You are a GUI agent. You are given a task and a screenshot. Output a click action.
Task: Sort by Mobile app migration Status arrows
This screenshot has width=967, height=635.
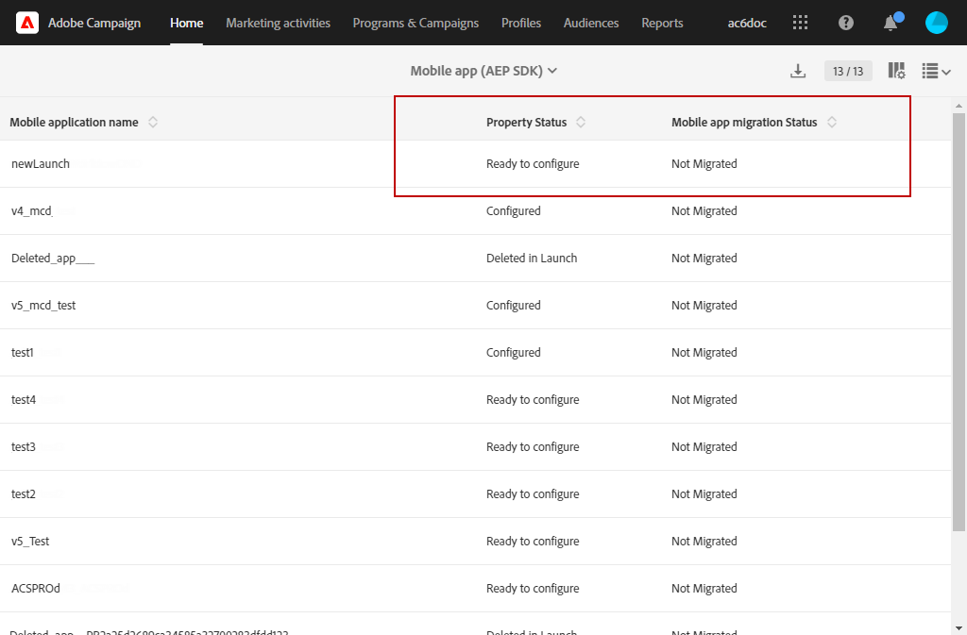[831, 122]
